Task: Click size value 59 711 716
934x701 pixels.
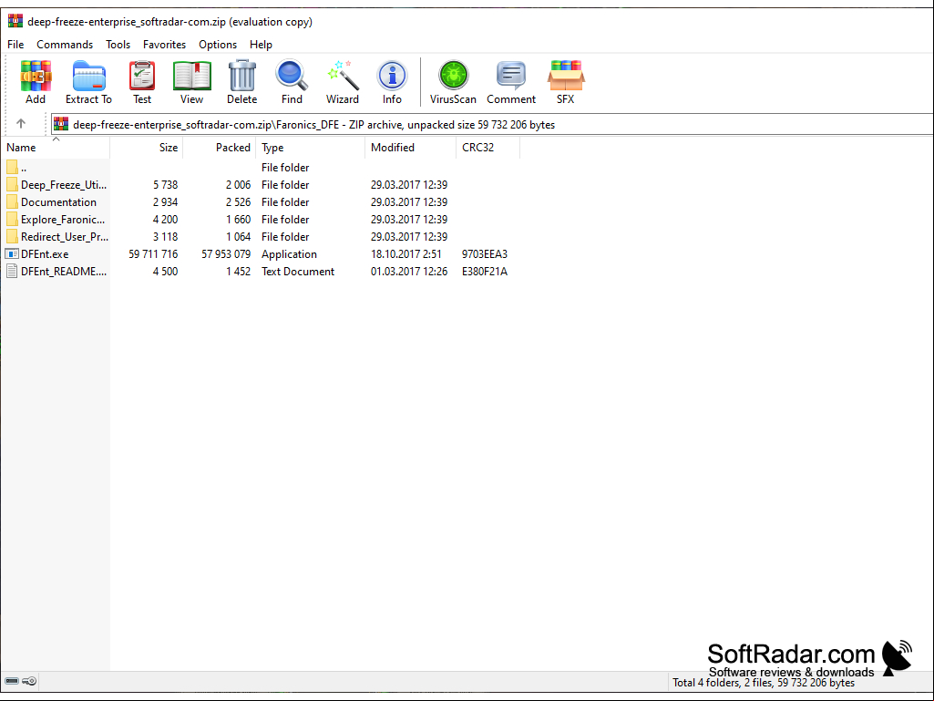Action: [x=153, y=254]
